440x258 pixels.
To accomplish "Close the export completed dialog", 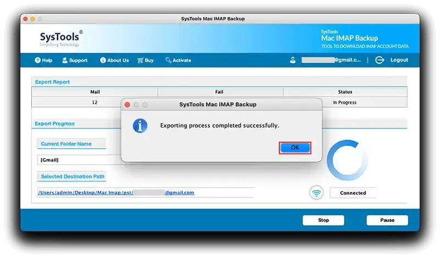I will click(127, 104).
